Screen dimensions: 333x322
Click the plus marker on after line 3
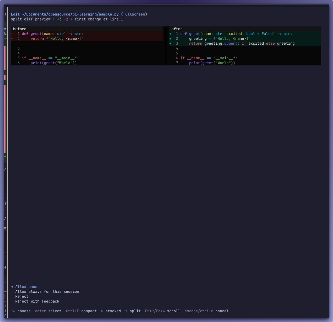coord(170,43)
